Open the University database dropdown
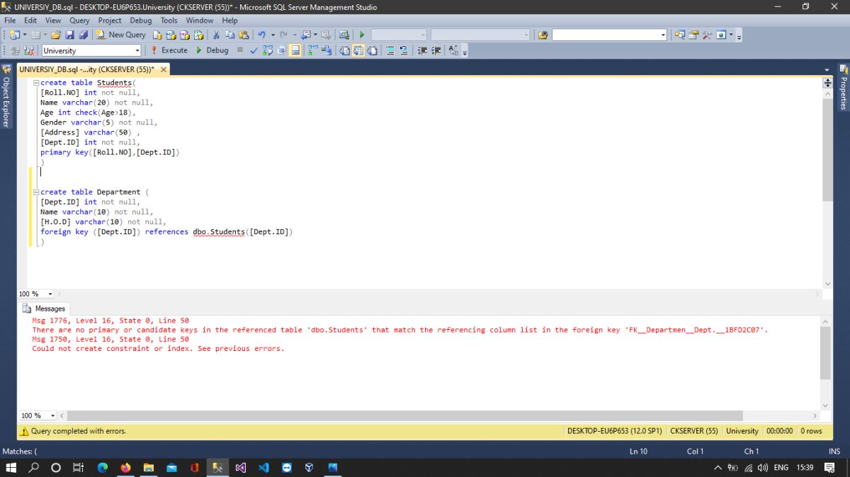850x477 pixels. pyautogui.click(x=137, y=50)
